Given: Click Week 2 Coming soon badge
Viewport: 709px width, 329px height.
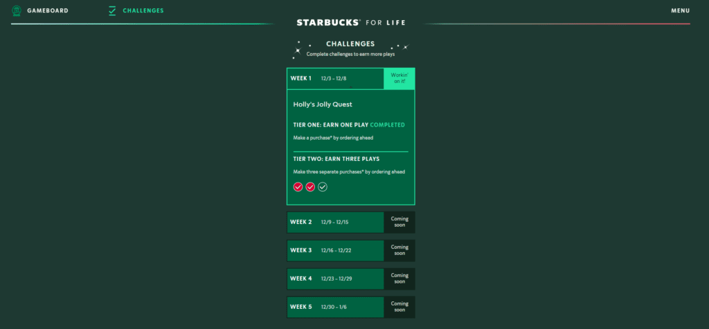Looking at the screenshot, I should [400, 223].
